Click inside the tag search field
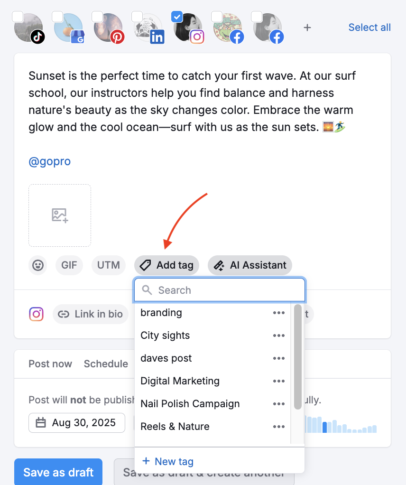The width and height of the screenshot is (406, 485). [219, 290]
